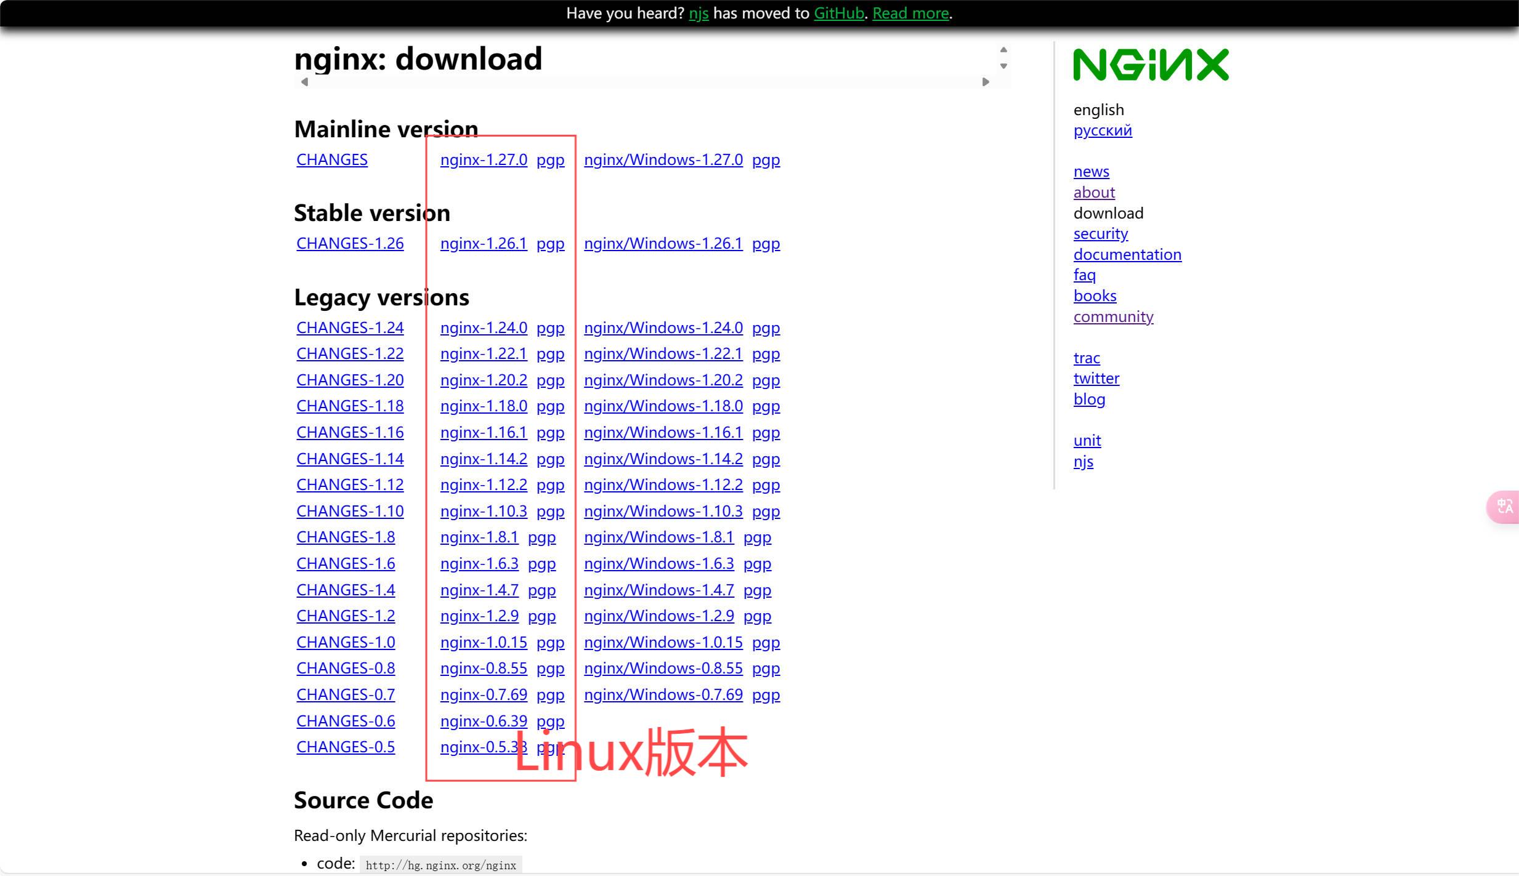Download nginx-0.7.69
The image size is (1519, 876).
pyautogui.click(x=484, y=695)
